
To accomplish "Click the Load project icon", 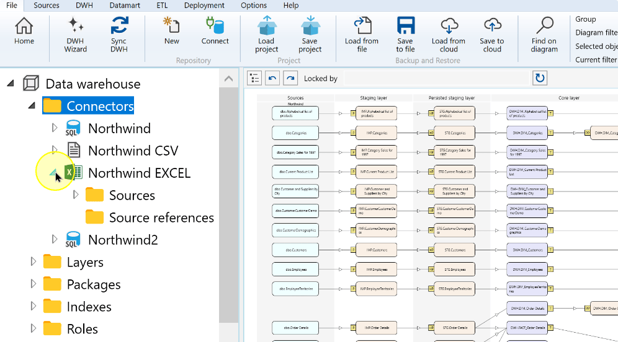I will 267,25.
